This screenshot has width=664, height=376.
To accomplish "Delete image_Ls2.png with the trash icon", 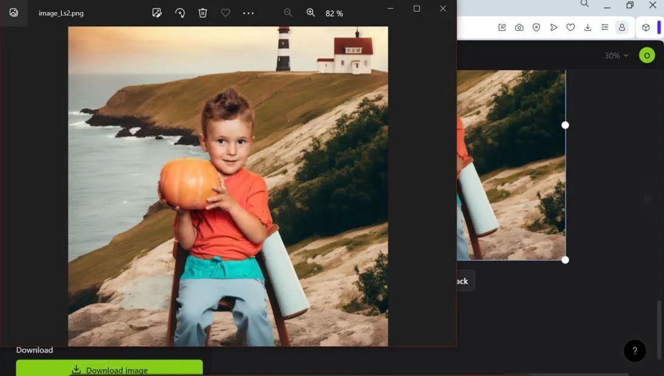I will click(203, 13).
